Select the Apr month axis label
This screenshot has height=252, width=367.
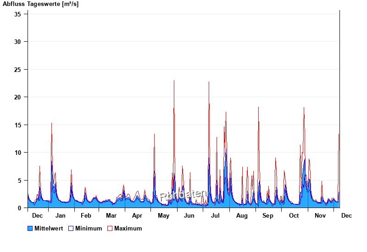tap(137, 216)
